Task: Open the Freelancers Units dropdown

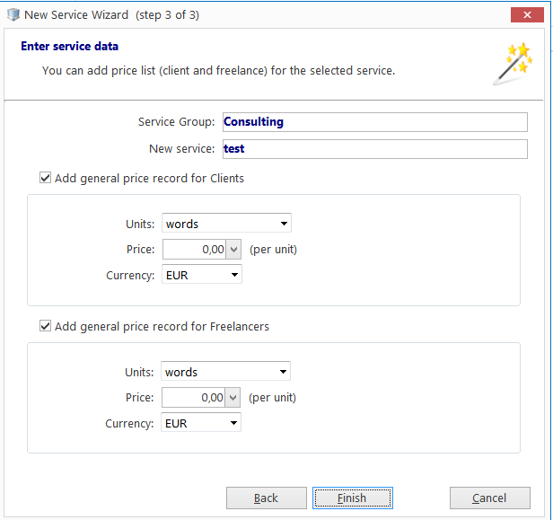Action: coord(225,371)
